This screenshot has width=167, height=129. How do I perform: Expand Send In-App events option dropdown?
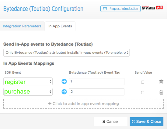click(x=67, y=53)
